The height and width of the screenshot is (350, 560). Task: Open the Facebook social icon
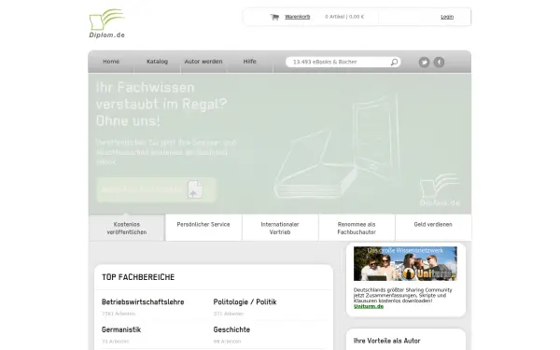pyautogui.click(x=439, y=63)
